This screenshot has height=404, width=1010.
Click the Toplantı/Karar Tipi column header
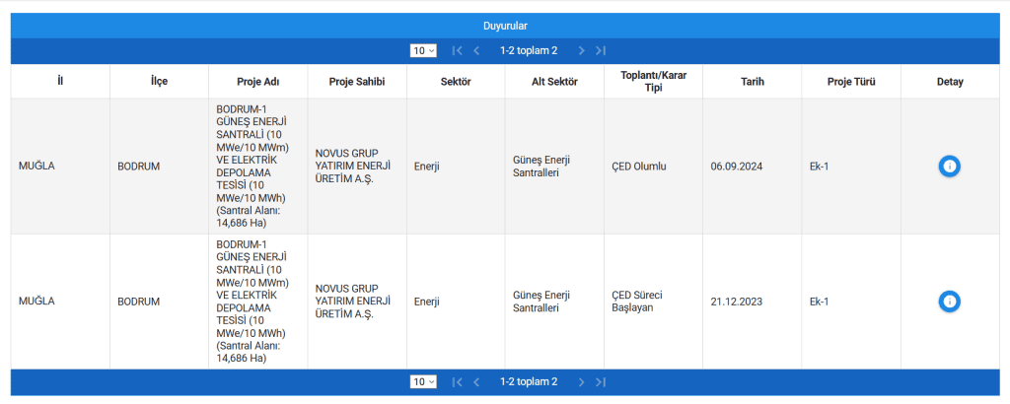click(x=653, y=82)
